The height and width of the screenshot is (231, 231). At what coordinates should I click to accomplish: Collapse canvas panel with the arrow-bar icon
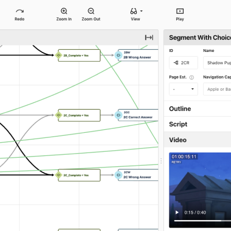click(x=149, y=38)
